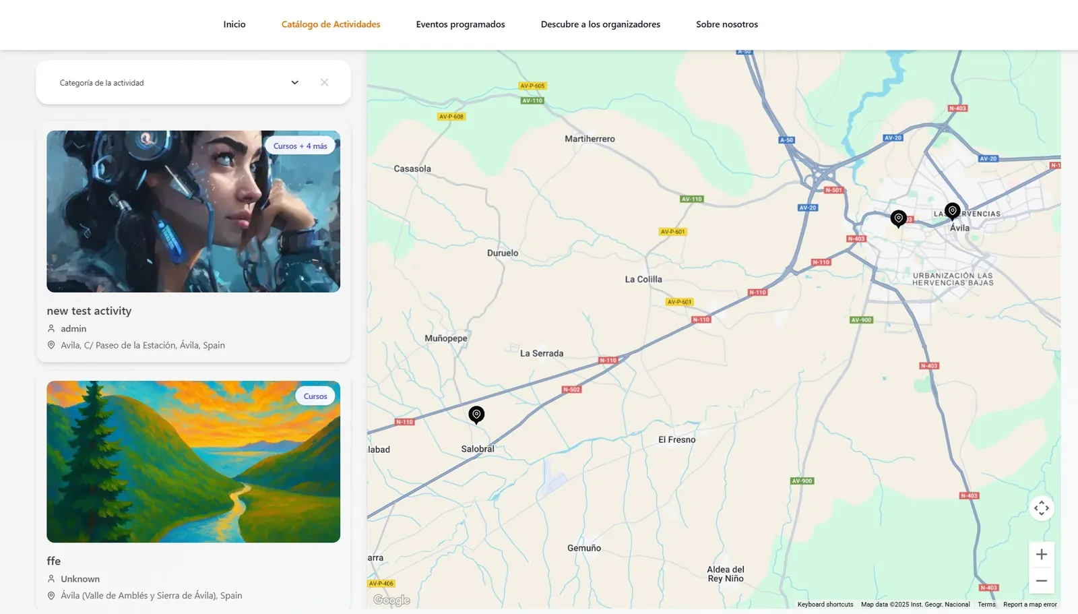Go to Inicio page
This screenshot has width=1078, height=614.
click(234, 24)
